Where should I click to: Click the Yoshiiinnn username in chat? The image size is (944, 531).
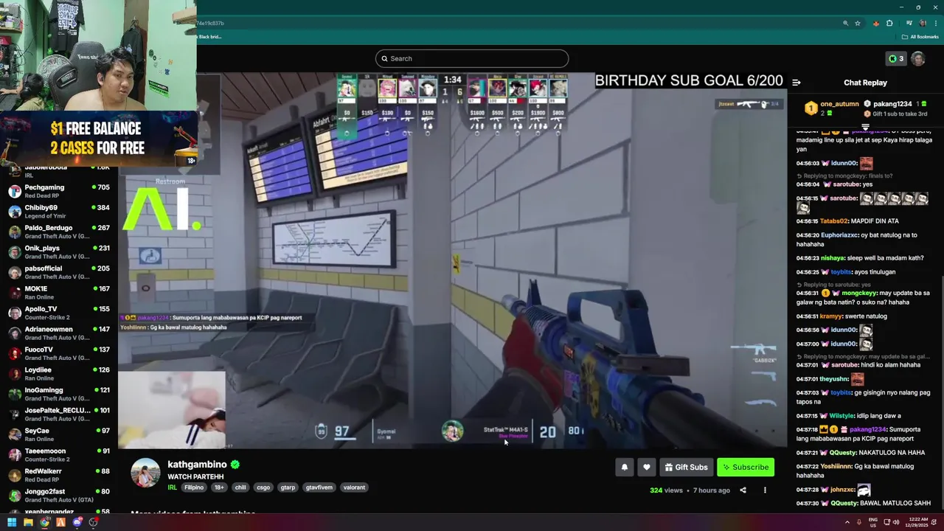(836, 466)
